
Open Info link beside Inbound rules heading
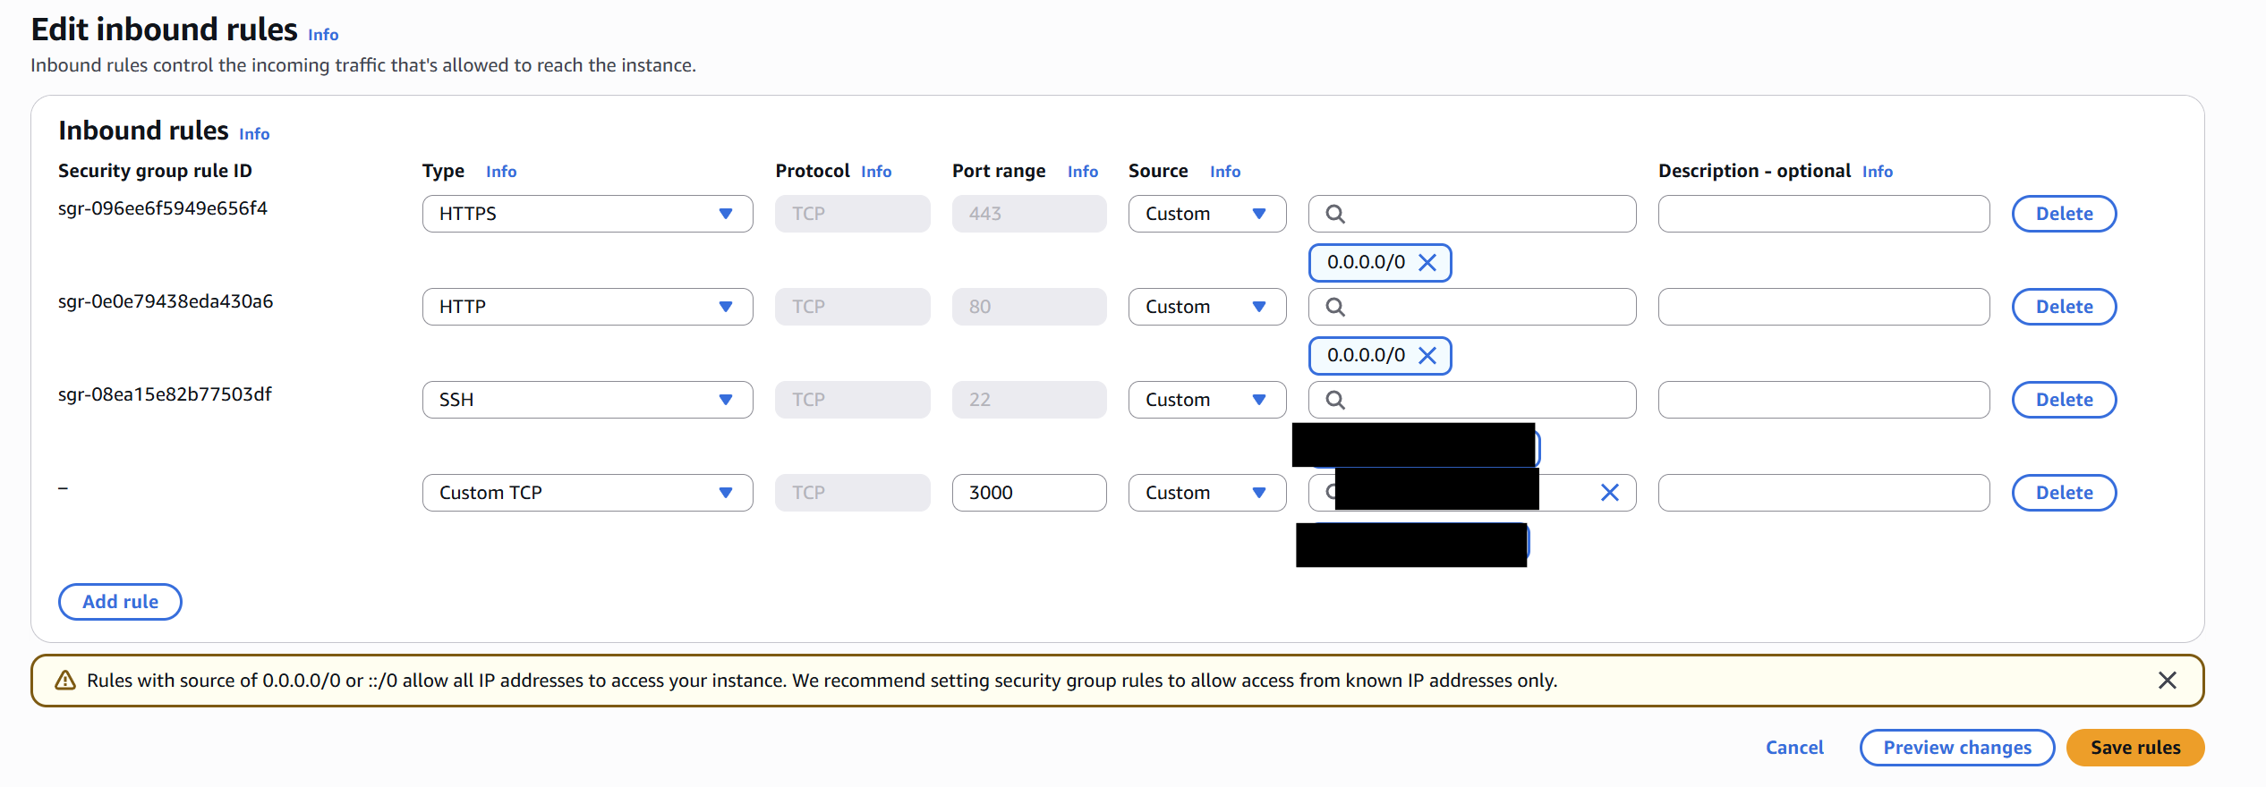click(254, 134)
